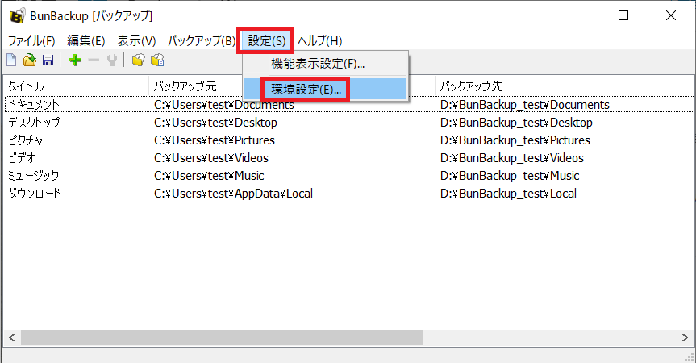Choose 環境設定(E)... menu entry

325,90
